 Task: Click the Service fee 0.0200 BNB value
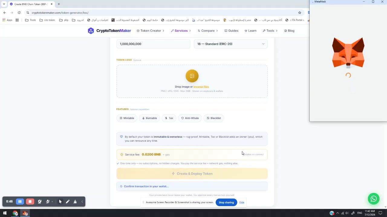coord(151,155)
